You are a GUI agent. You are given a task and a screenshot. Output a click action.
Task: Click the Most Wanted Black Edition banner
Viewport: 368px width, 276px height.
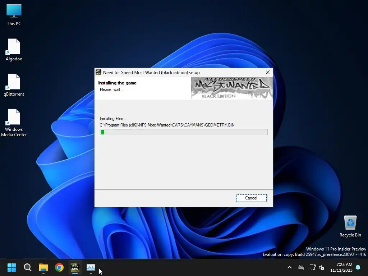point(232,88)
